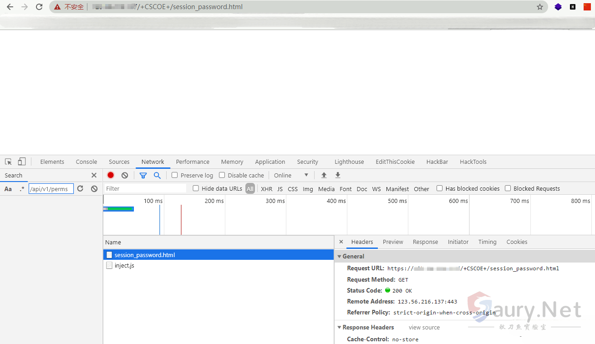Switch to the Console panel
The height and width of the screenshot is (344, 595).
86,162
